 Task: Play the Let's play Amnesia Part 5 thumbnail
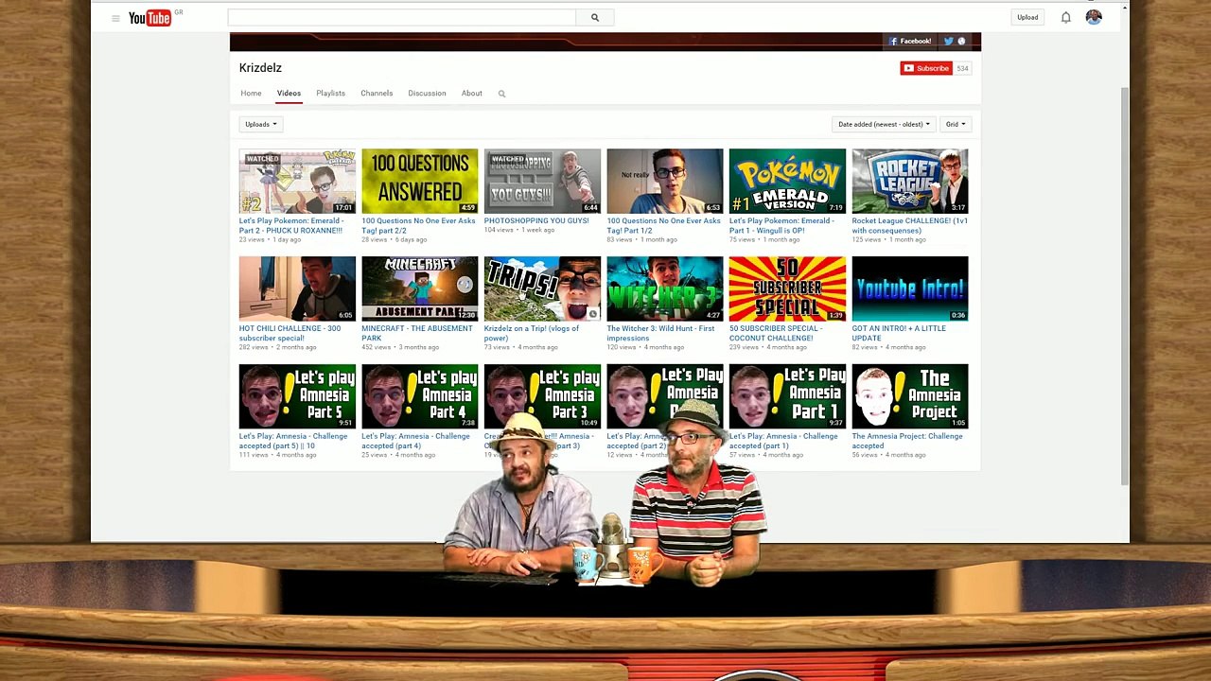(x=297, y=396)
